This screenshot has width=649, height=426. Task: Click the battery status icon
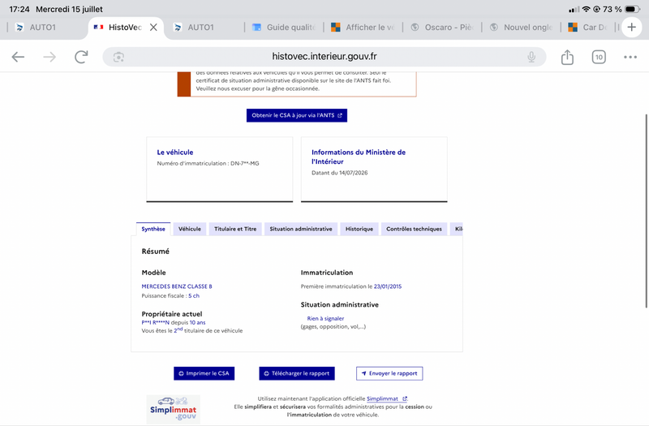coord(633,9)
